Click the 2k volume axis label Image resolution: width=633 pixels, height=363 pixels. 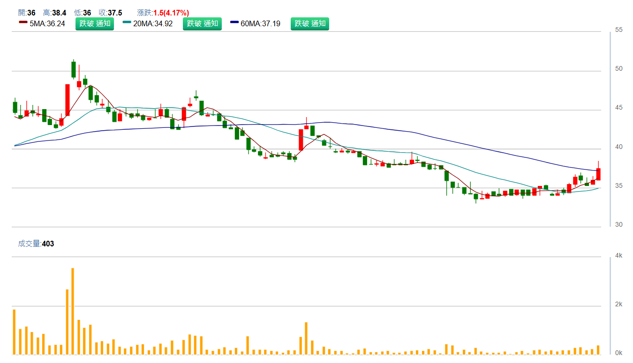pyautogui.click(x=619, y=304)
